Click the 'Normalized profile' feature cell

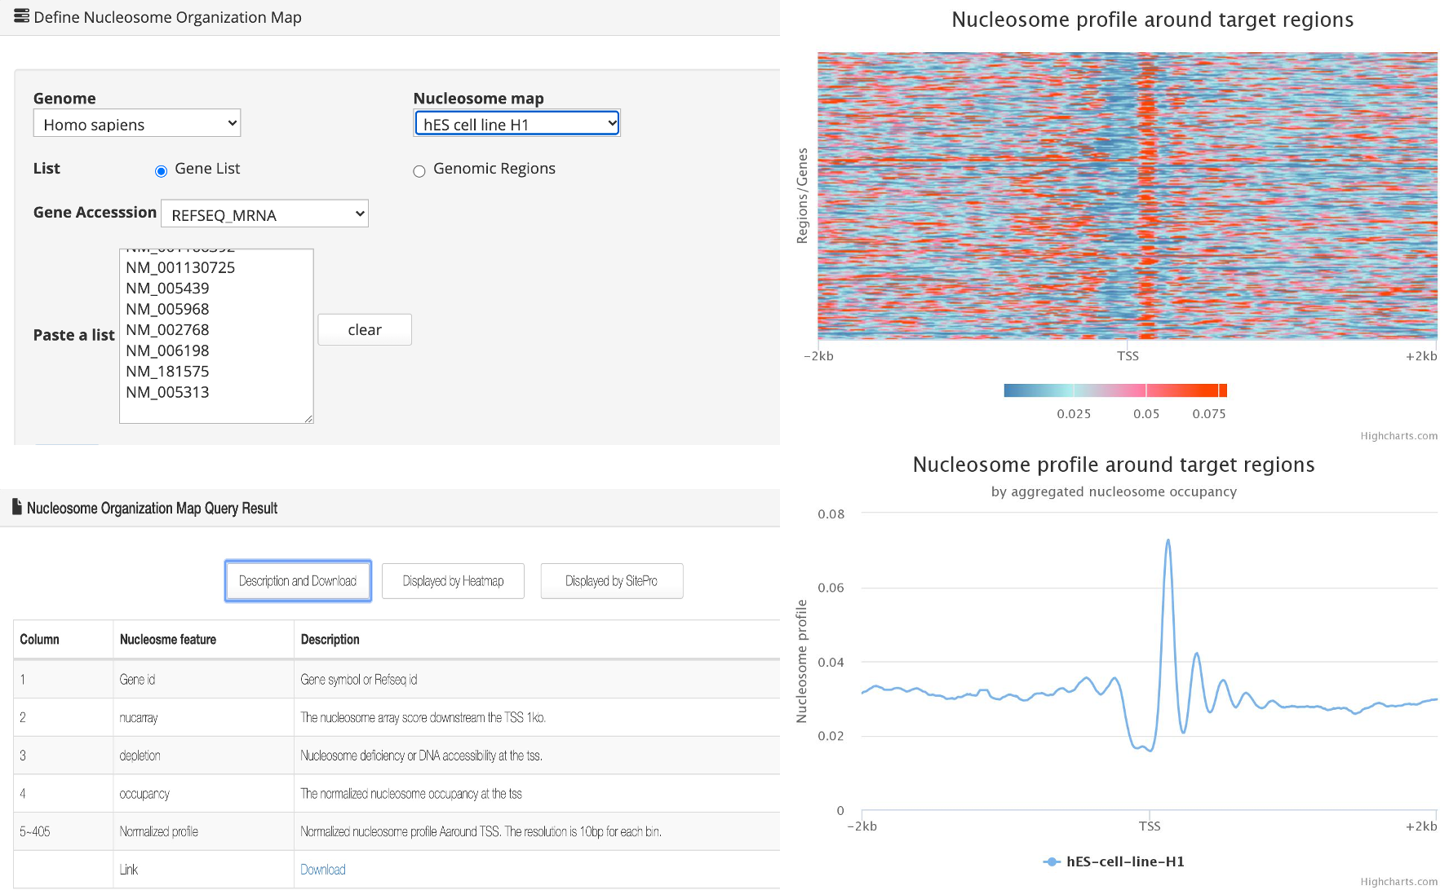(x=203, y=831)
